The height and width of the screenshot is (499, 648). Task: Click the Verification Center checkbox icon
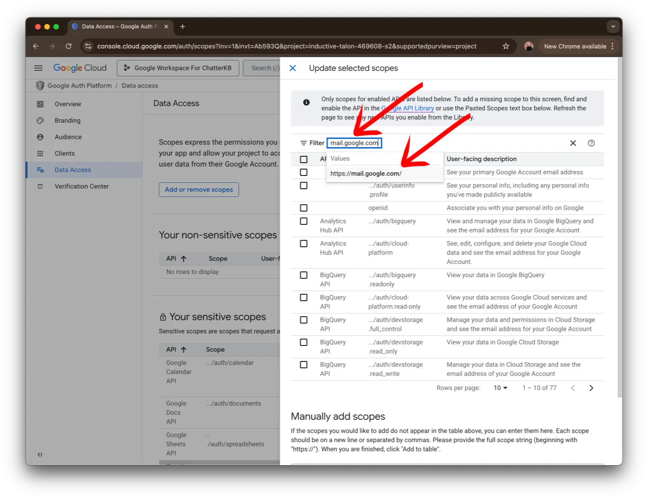click(x=40, y=186)
